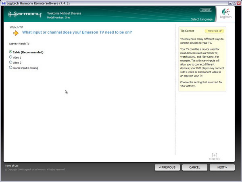Screen dimensions: 242x182
Task: Choose the Video 1 input option
Action: click(10, 57)
